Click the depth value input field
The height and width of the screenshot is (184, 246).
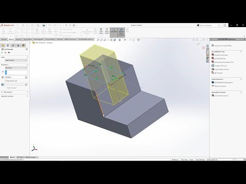click(x=15, y=77)
